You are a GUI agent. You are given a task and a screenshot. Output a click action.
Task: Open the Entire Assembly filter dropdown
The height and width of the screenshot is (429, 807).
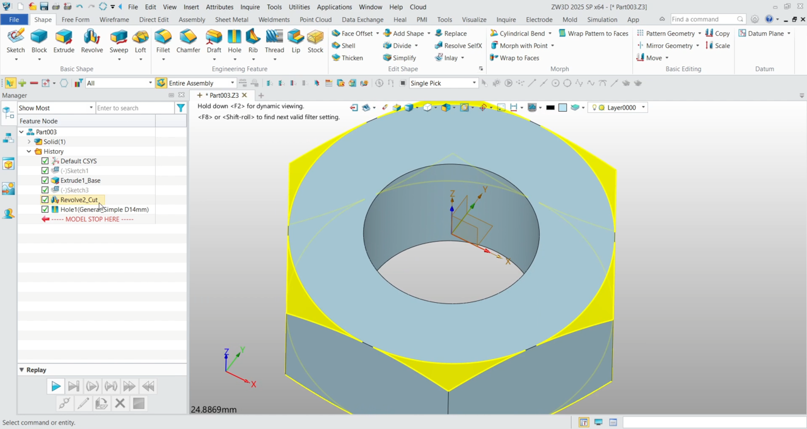click(x=232, y=83)
